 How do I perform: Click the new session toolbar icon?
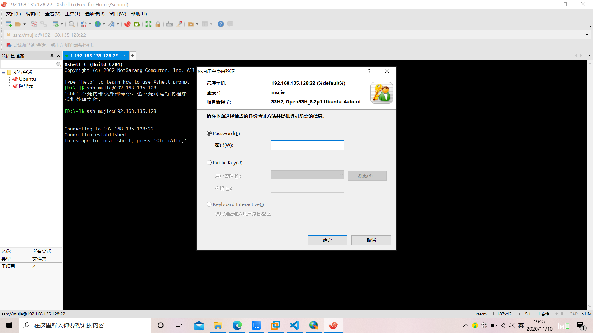(9, 24)
